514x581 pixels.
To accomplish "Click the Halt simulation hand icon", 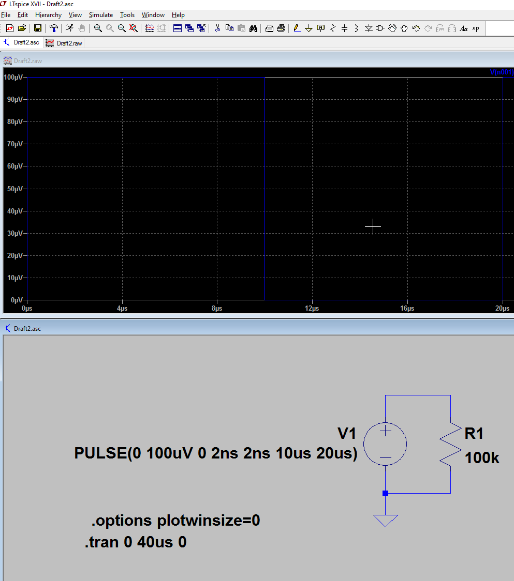I will point(82,28).
